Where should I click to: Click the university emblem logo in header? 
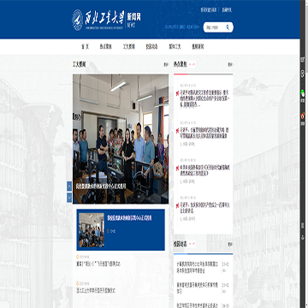[x=77, y=20]
